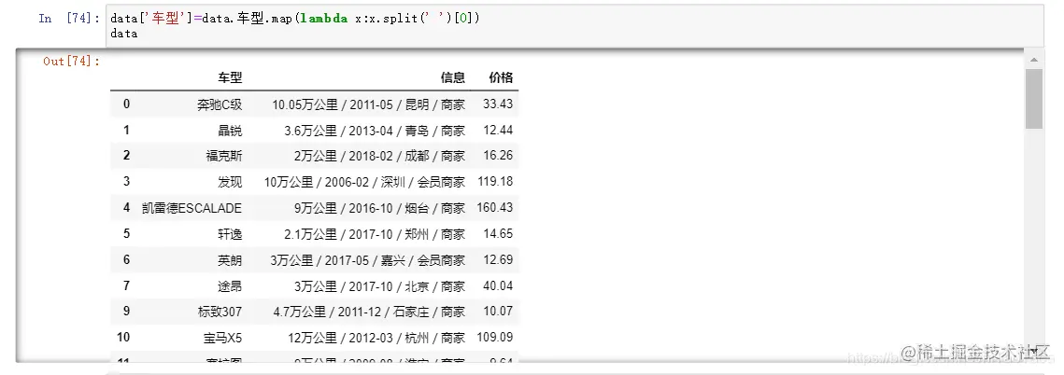The height and width of the screenshot is (375, 1064).
Task: Click price value 119.18
Action: pyautogui.click(x=495, y=182)
